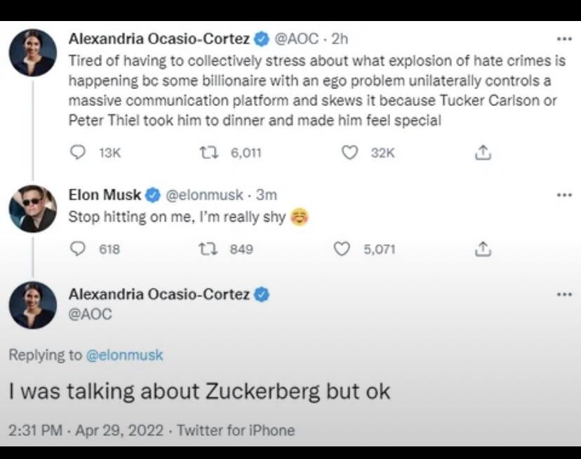This screenshot has height=459, width=581.
Task: Click the @elonmusk link in Replying to
Action: (124, 355)
